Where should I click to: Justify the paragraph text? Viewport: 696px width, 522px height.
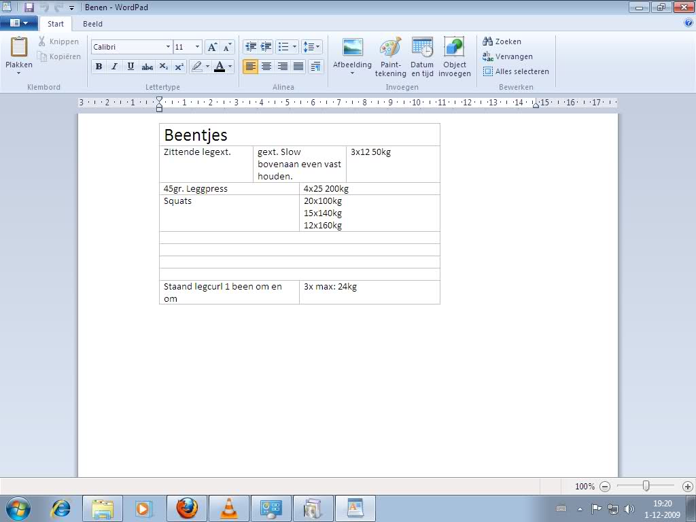(298, 67)
